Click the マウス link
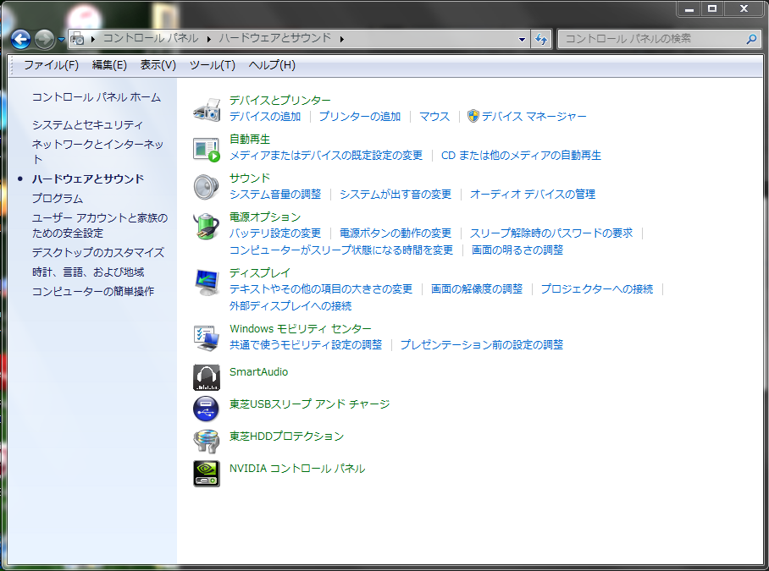The height and width of the screenshot is (571, 769). 434,117
